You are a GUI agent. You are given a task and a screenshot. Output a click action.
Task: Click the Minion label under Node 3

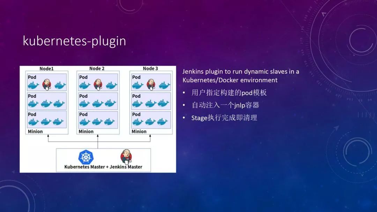139,132
